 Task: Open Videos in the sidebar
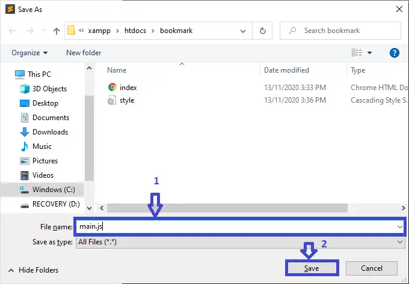37,175
